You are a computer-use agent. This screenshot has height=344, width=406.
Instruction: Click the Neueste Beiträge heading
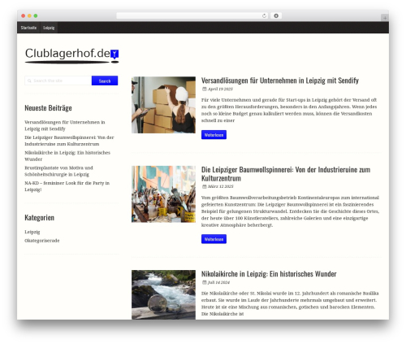click(x=48, y=108)
